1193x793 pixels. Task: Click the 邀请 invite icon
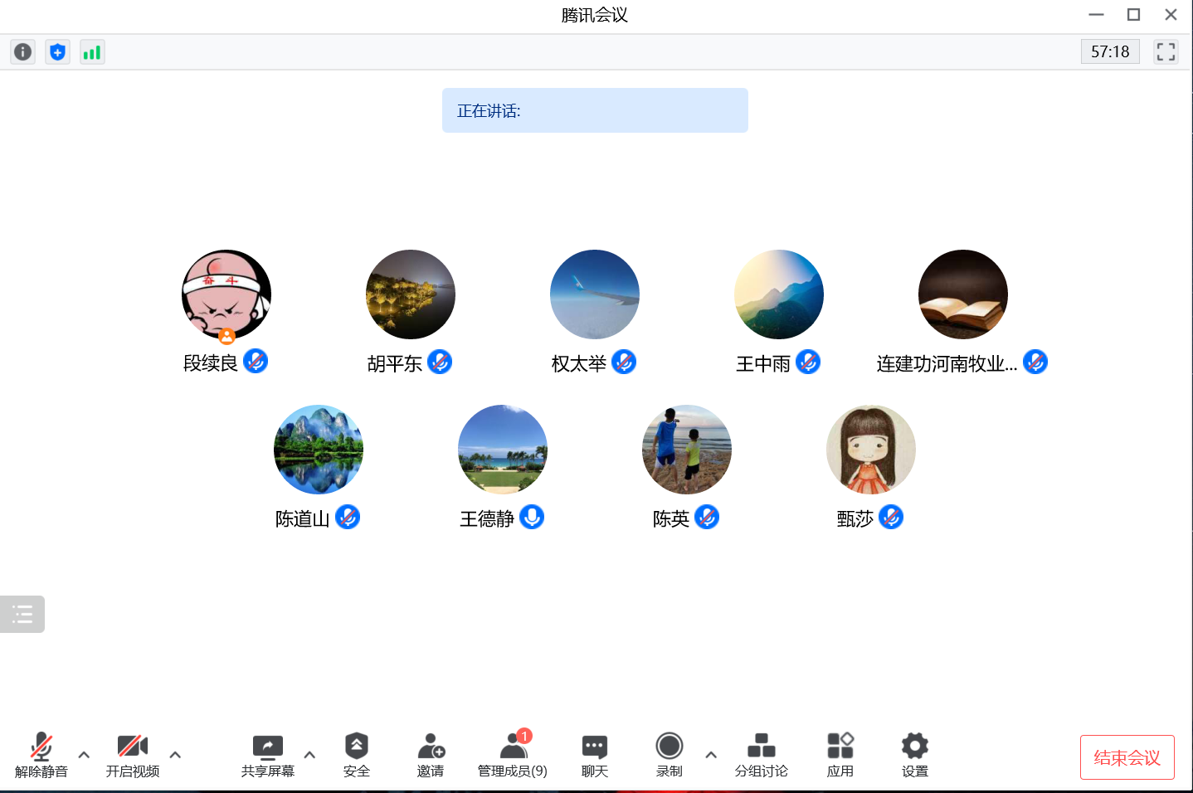click(431, 754)
